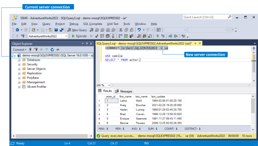258x146 pixels.
Task: Click Display Estimated Execution Plan icon
Action: (x=102, y=36)
